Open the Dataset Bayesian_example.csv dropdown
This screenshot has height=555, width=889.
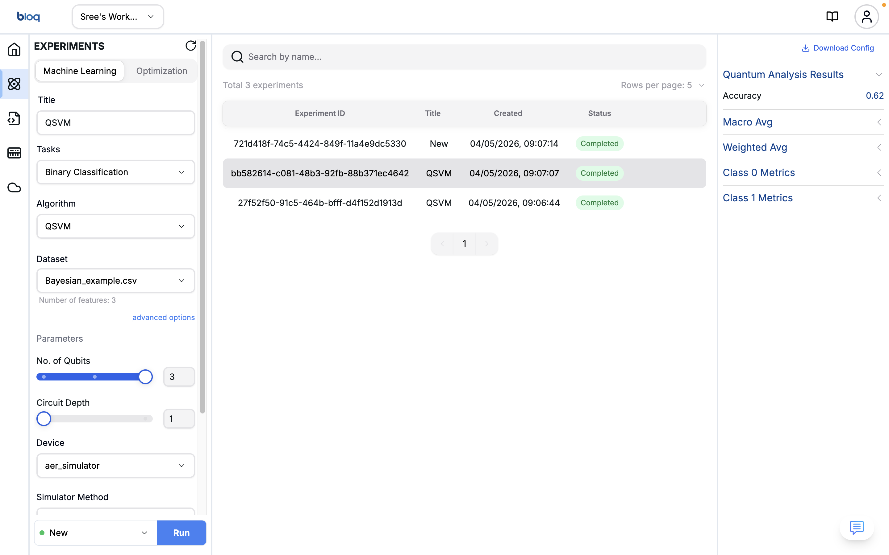click(115, 281)
